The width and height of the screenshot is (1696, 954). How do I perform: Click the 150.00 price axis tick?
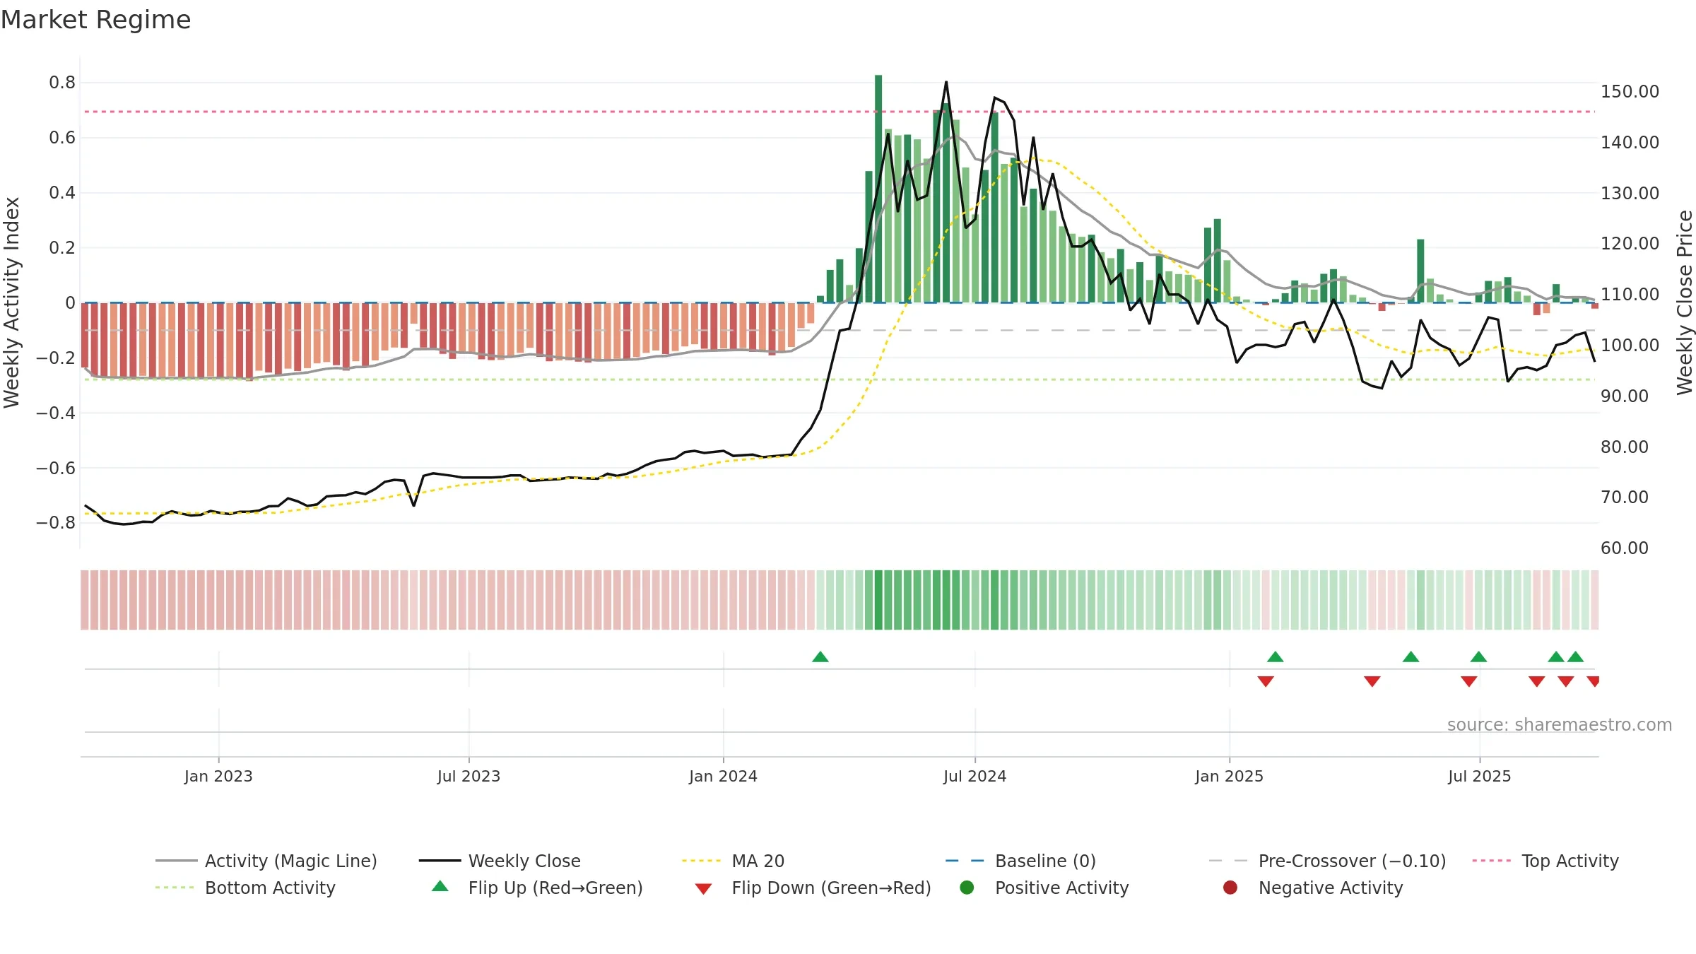[1630, 92]
